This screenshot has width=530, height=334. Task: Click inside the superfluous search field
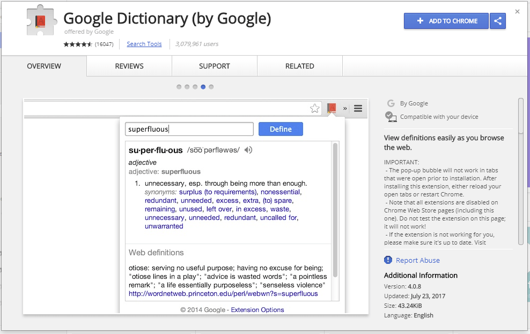(189, 129)
